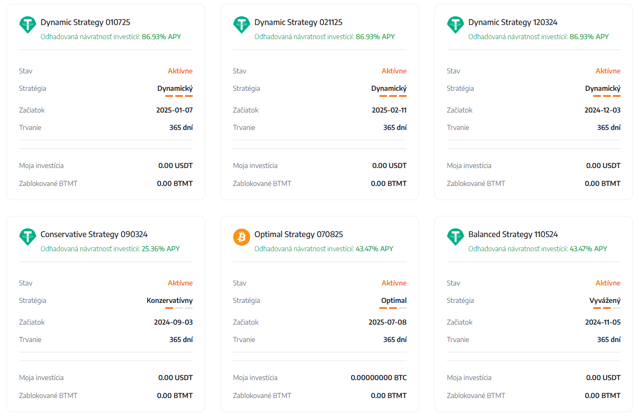This screenshot has width=639, height=416.
Task: Click Aktívne status in Optimal Strategy card
Action: [x=394, y=283]
